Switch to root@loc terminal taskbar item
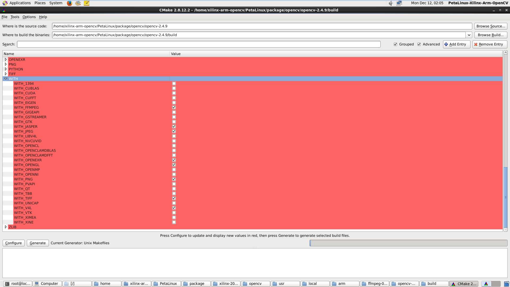The height and width of the screenshot is (287, 510). click(x=18, y=284)
